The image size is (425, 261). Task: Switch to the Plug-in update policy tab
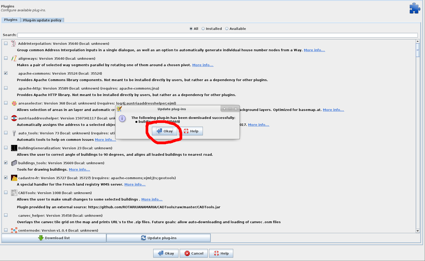tap(42, 20)
